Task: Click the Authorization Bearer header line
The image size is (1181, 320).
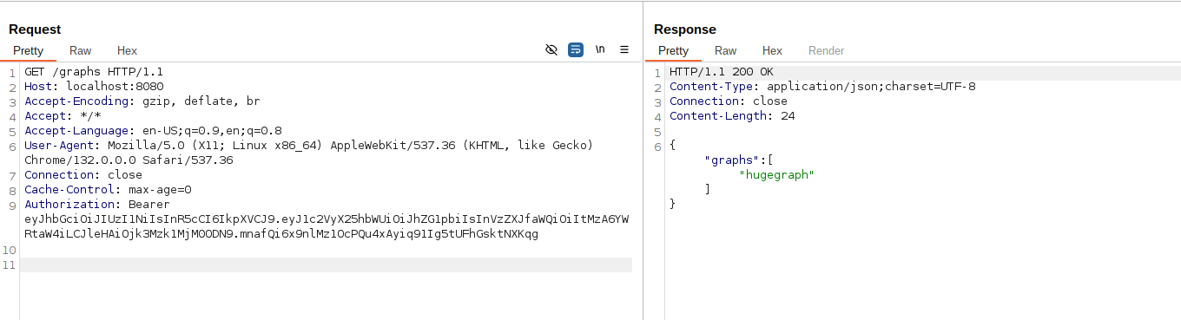Action: (97, 205)
